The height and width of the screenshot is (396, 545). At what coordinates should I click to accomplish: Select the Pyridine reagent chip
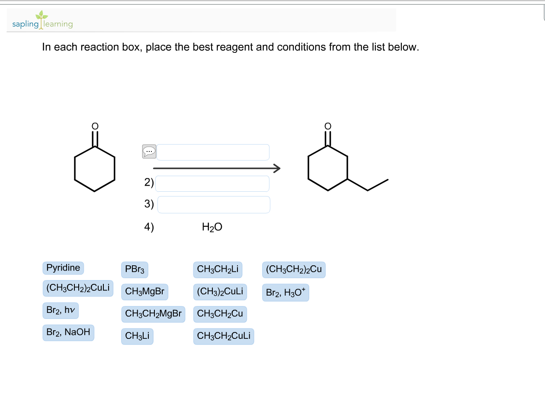tap(63, 267)
